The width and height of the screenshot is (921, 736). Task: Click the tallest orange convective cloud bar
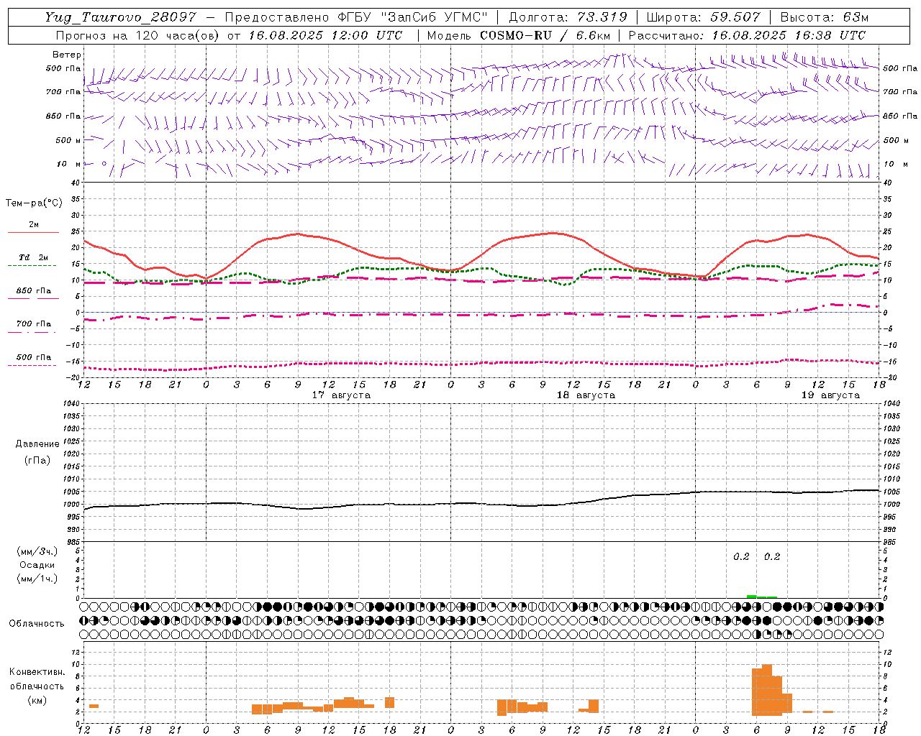pos(767,690)
